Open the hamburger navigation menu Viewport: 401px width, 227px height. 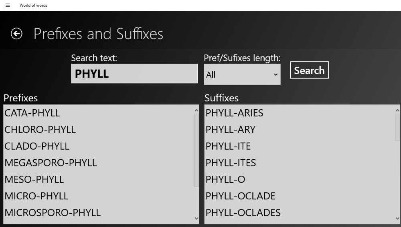pyautogui.click(x=8, y=5)
